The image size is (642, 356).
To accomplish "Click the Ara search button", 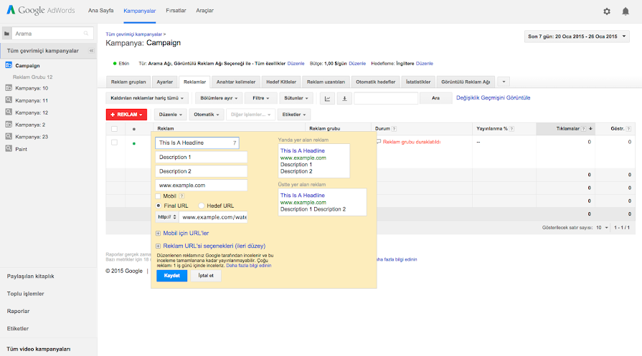I will pyautogui.click(x=435, y=98).
